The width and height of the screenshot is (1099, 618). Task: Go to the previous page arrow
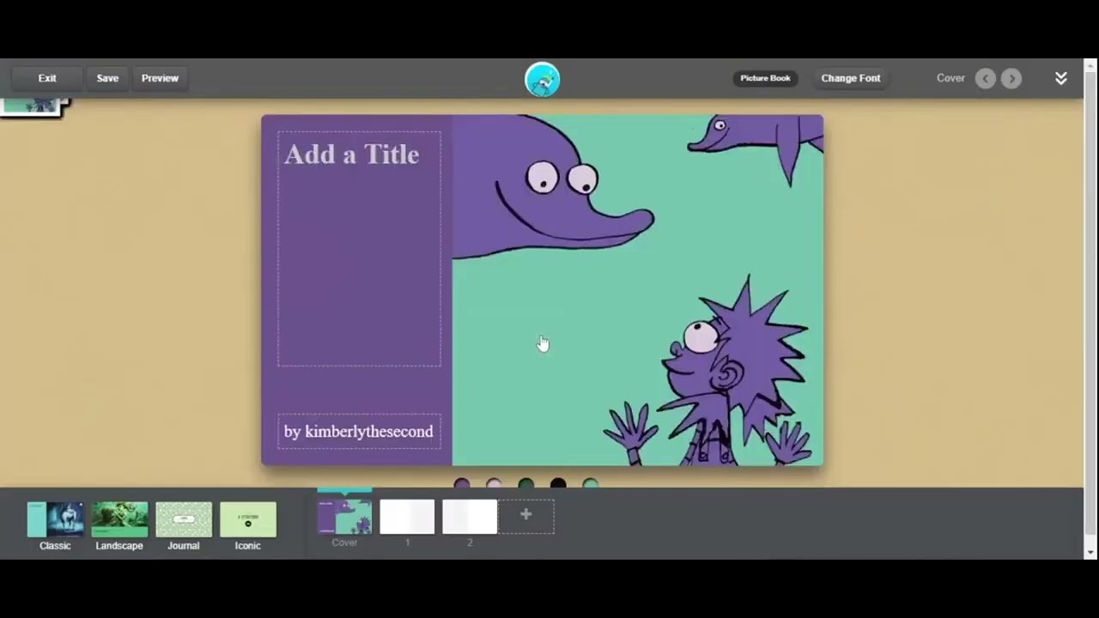click(986, 78)
